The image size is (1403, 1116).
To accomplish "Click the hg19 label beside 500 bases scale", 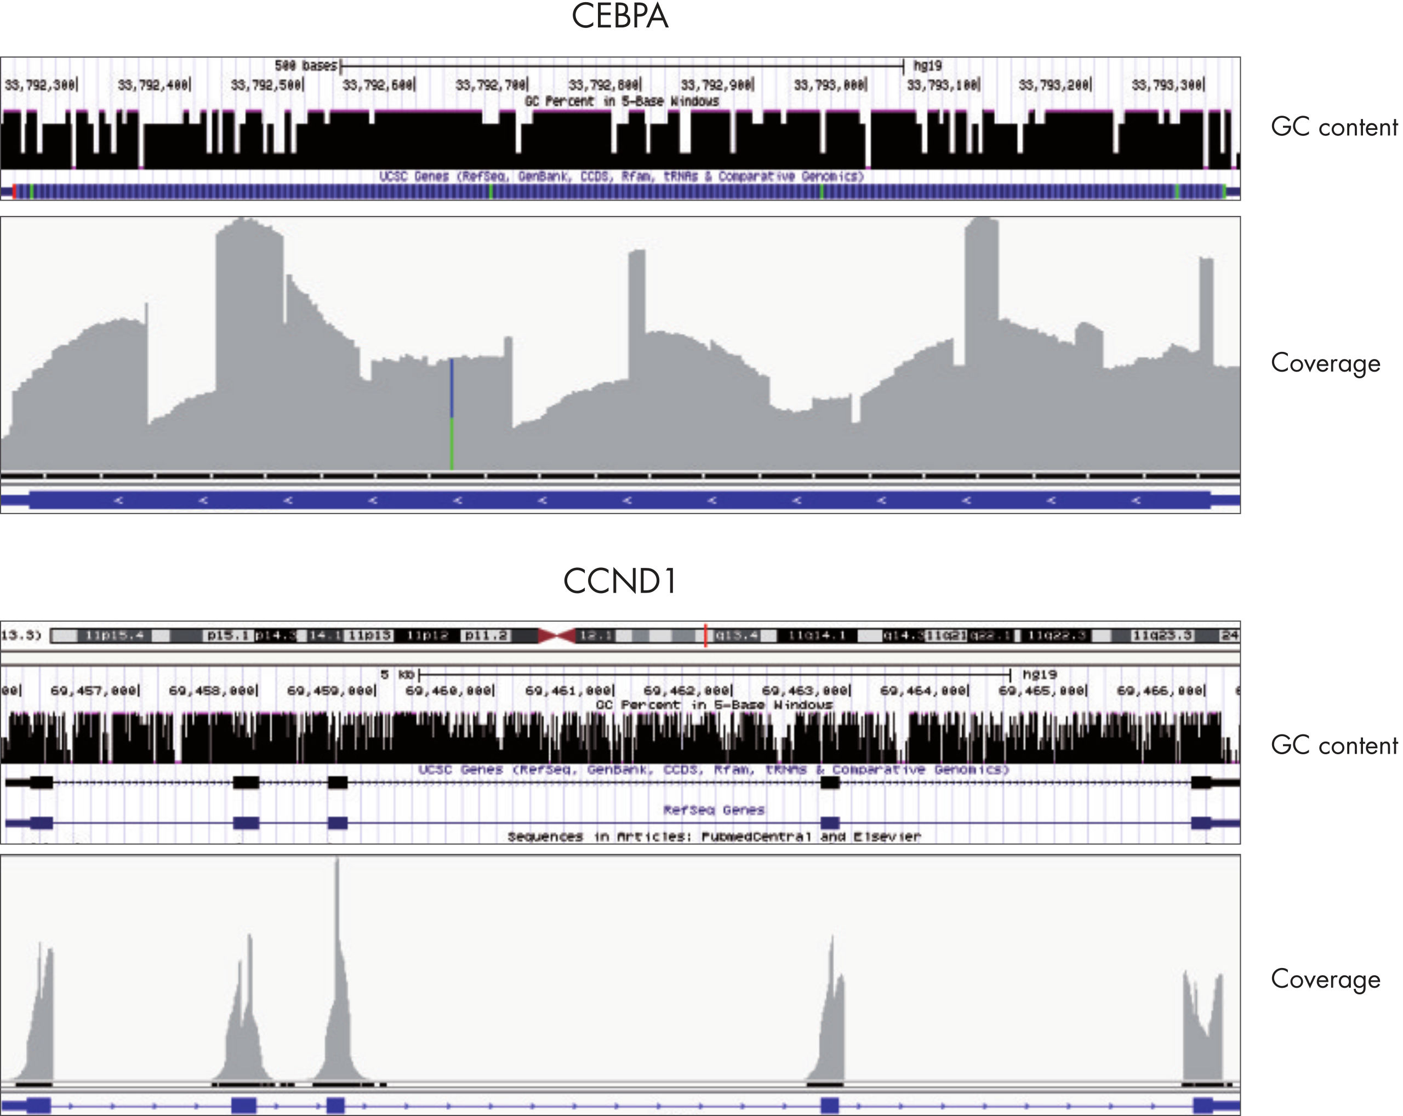I will (927, 66).
